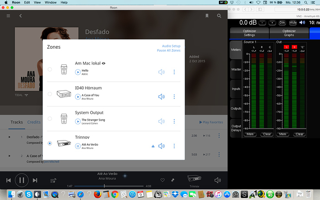The height and width of the screenshot is (200, 320).
Task: Open more options for Am Mac lokal
Action: [x=174, y=72]
